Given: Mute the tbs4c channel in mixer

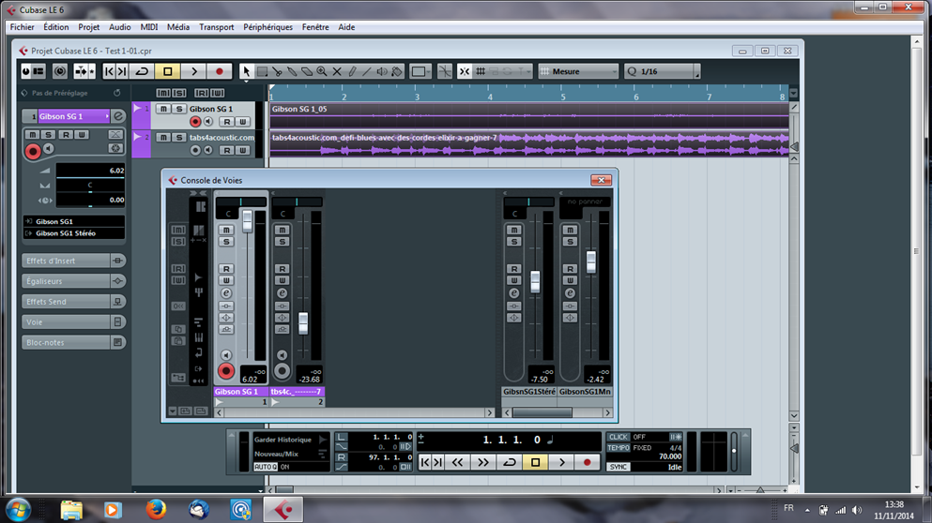Looking at the screenshot, I should click(x=283, y=230).
